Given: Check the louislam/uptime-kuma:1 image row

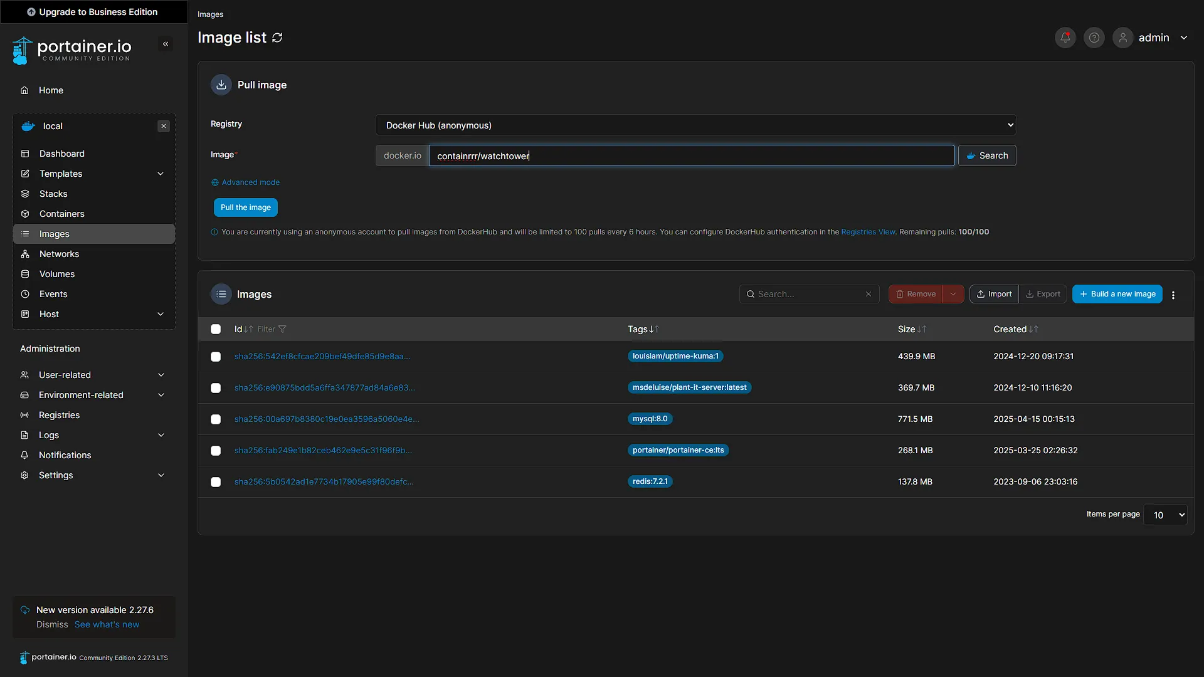Looking at the screenshot, I should pyautogui.click(x=216, y=357).
